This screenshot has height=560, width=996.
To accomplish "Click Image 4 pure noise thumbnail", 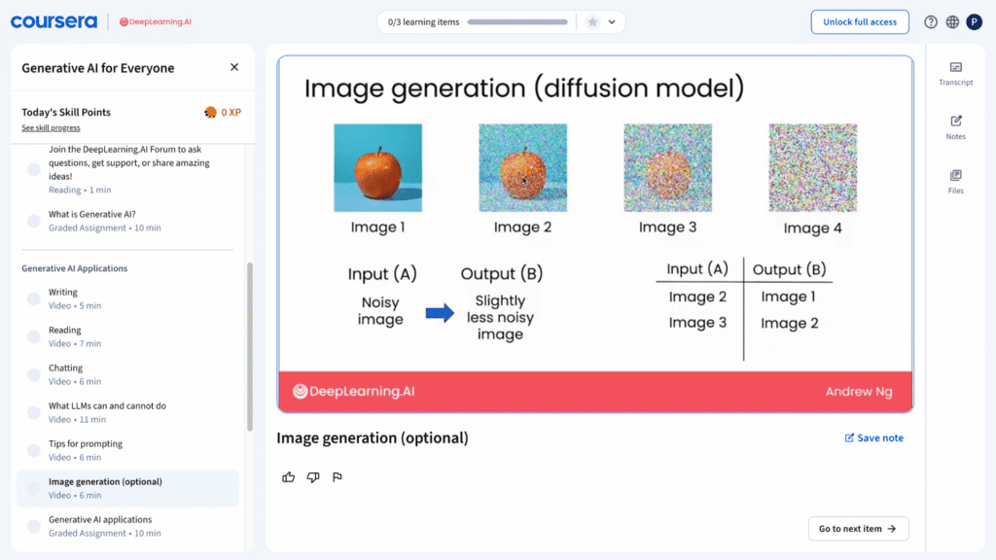I will [x=813, y=167].
